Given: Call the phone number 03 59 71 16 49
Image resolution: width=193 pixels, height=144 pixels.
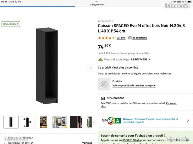Looking at the screenshot, I should pyautogui.click(x=131, y=140).
